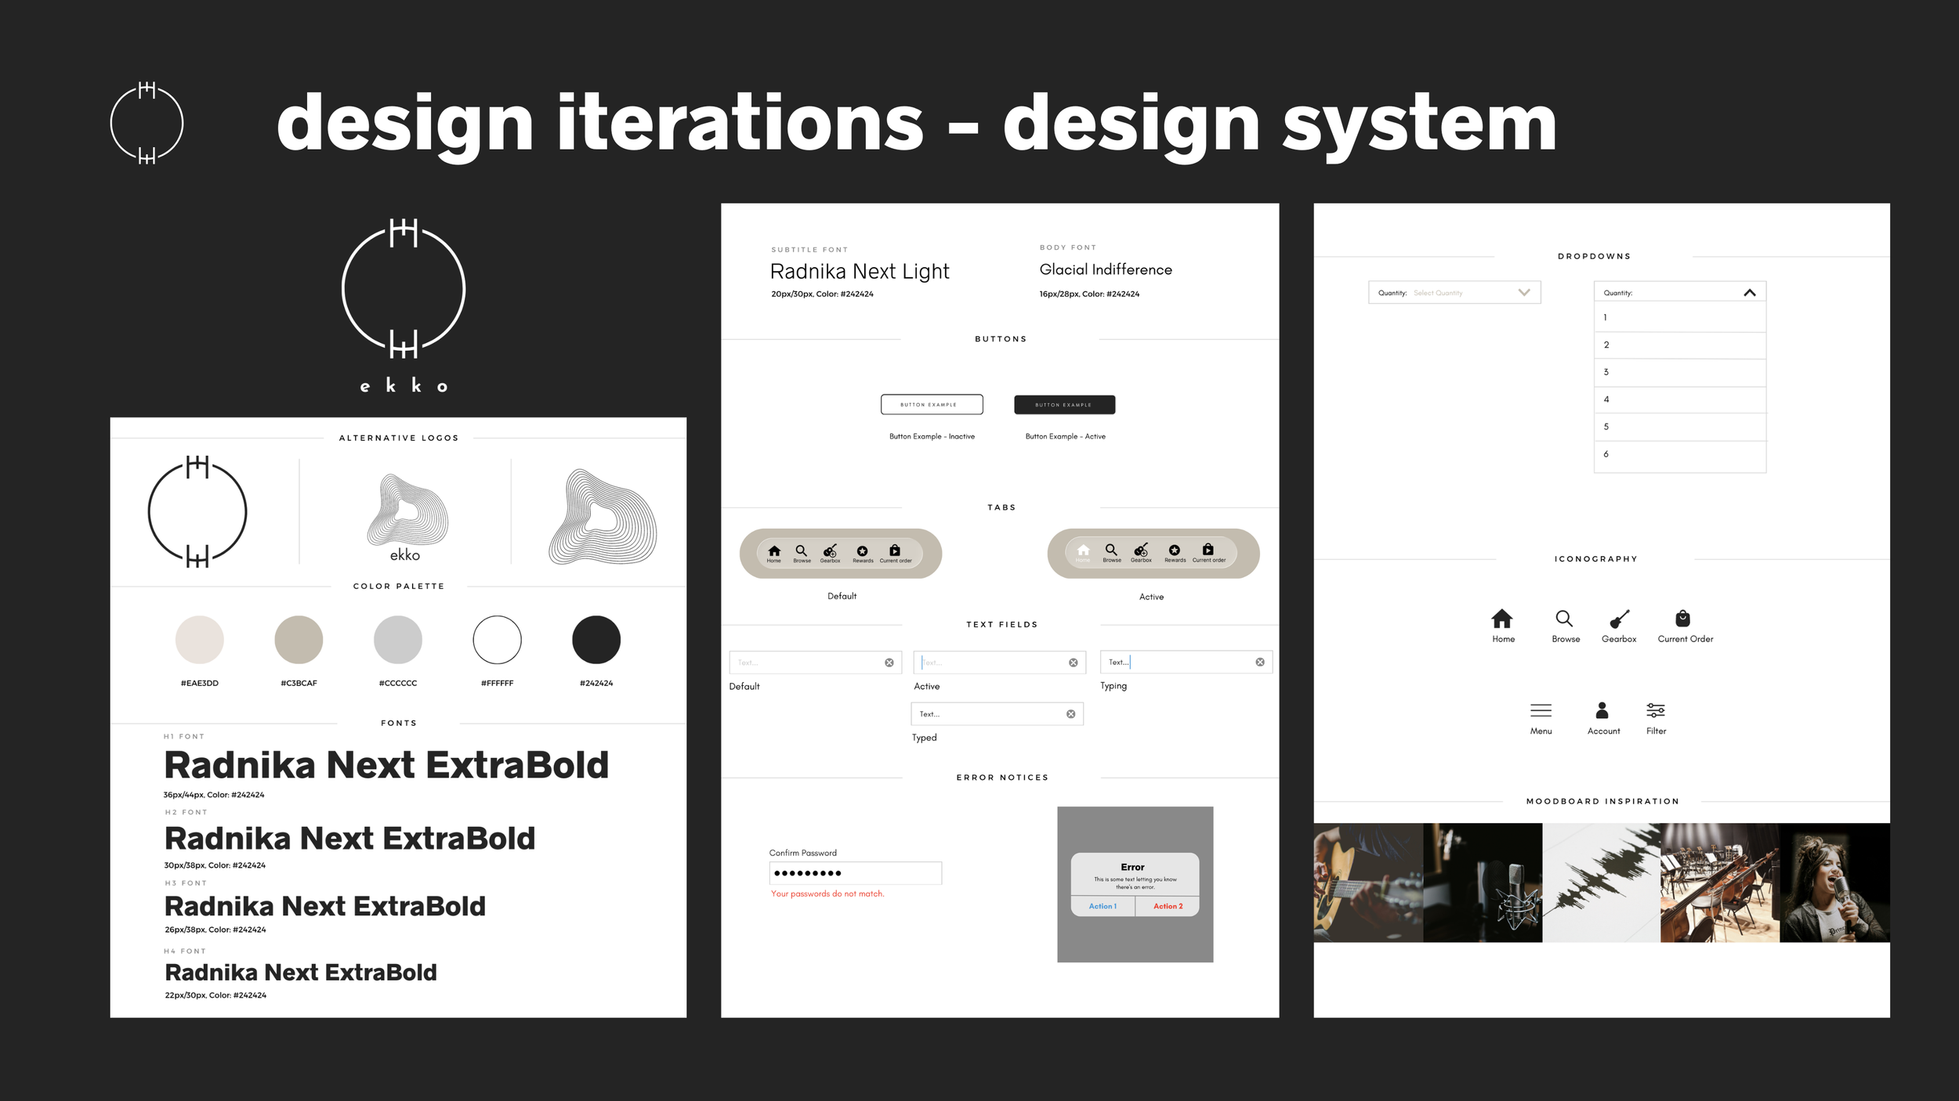Click the Account person icon
The height and width of the screenshot is (1101, 1959).
click(1602, 710)
